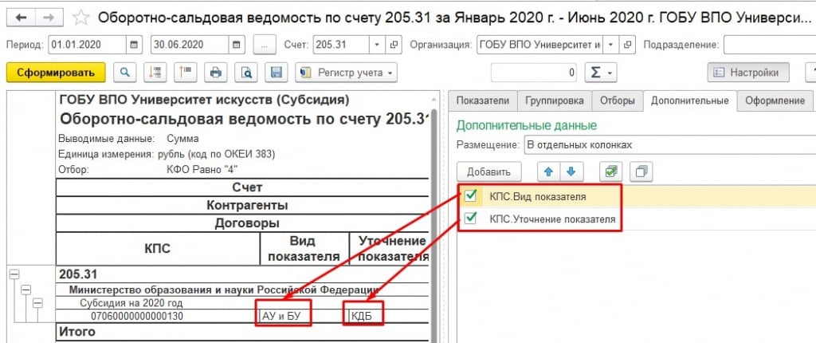
Task: Select the Итого row
Action: (x=242, y=331)
